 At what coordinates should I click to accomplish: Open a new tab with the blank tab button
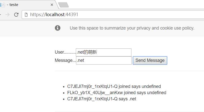click(x=63, y=5)
